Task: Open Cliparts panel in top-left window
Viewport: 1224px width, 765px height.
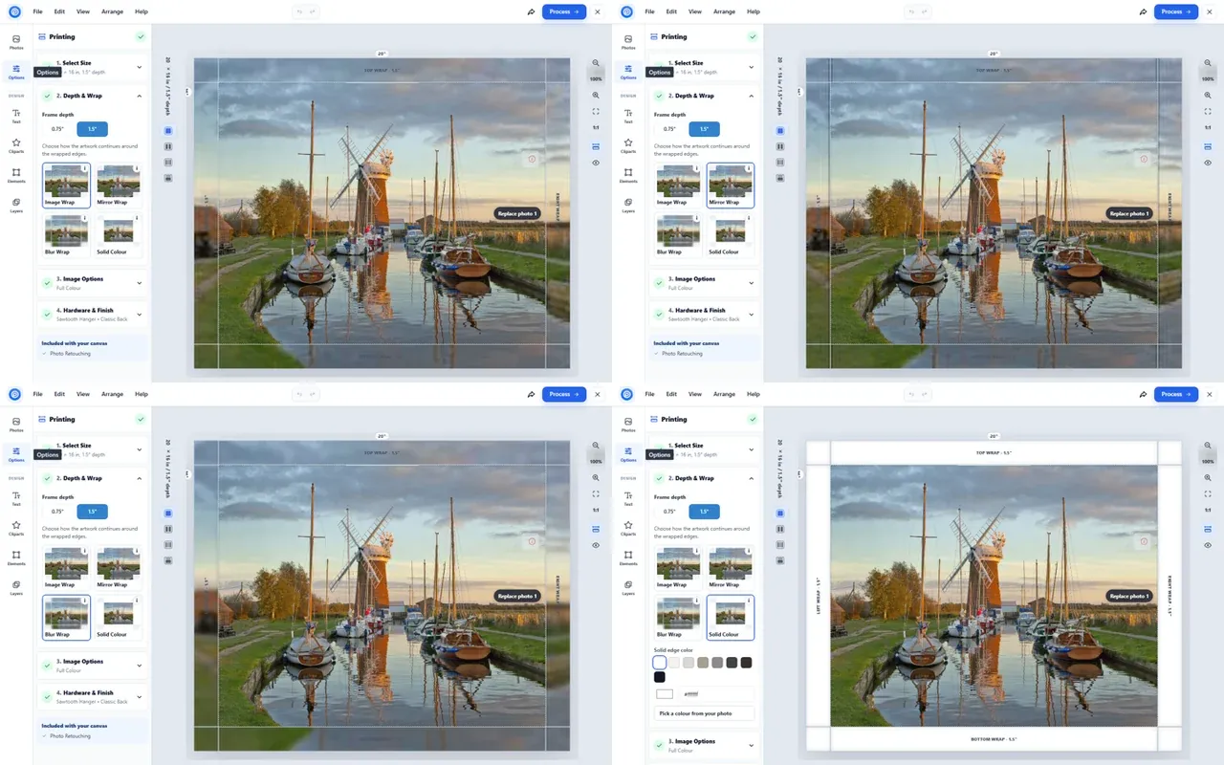Action: point(16,145)
